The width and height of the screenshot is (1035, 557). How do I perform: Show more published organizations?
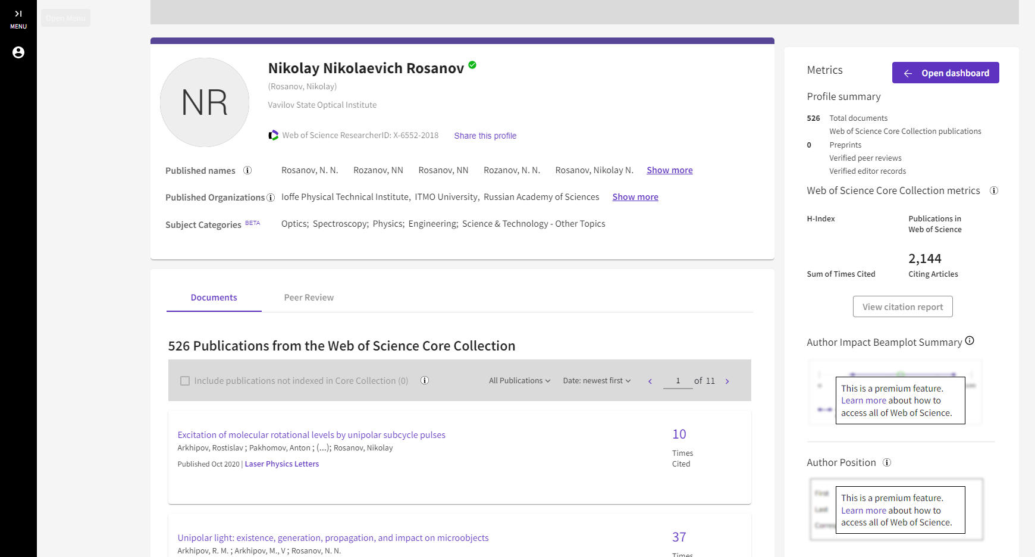click(635, 197)
